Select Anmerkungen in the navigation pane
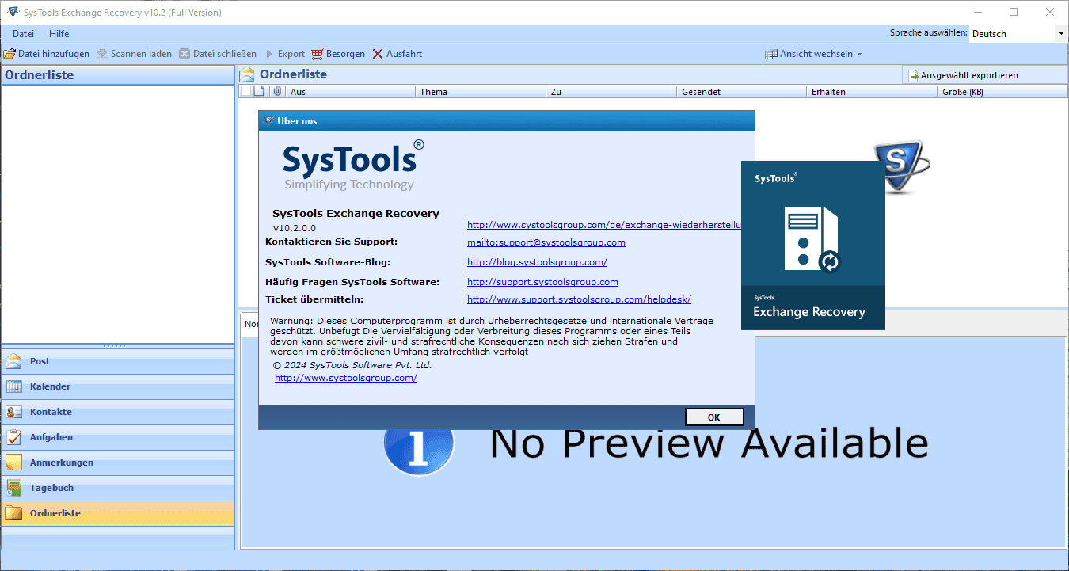Viewport: 1069px width, 571px height. (118, 463)
